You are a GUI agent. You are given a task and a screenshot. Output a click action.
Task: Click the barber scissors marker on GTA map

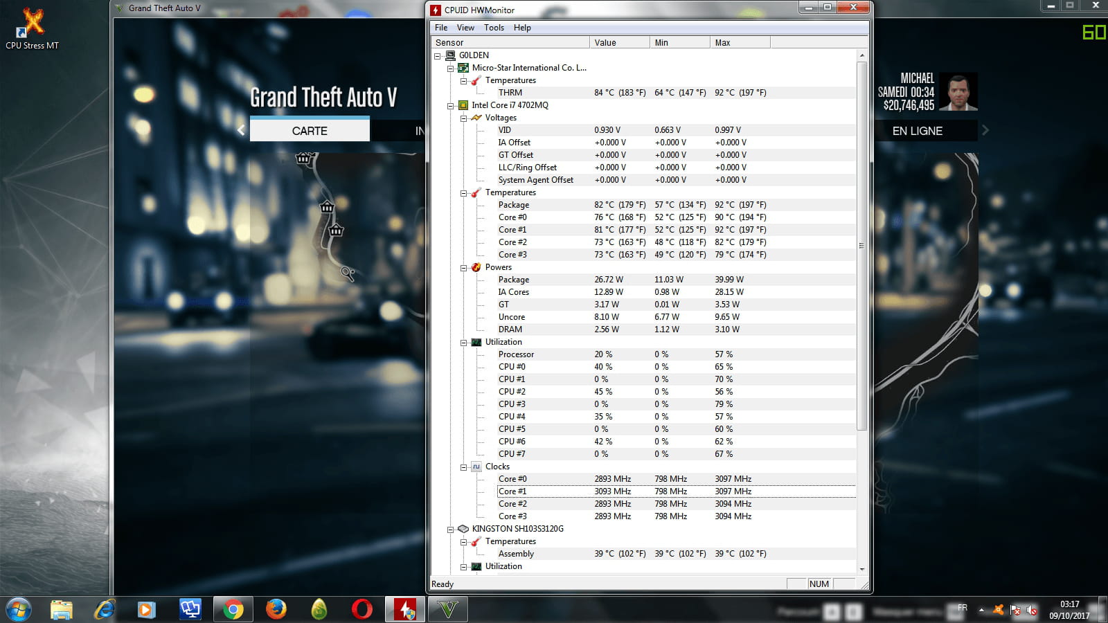pos(348,274)
